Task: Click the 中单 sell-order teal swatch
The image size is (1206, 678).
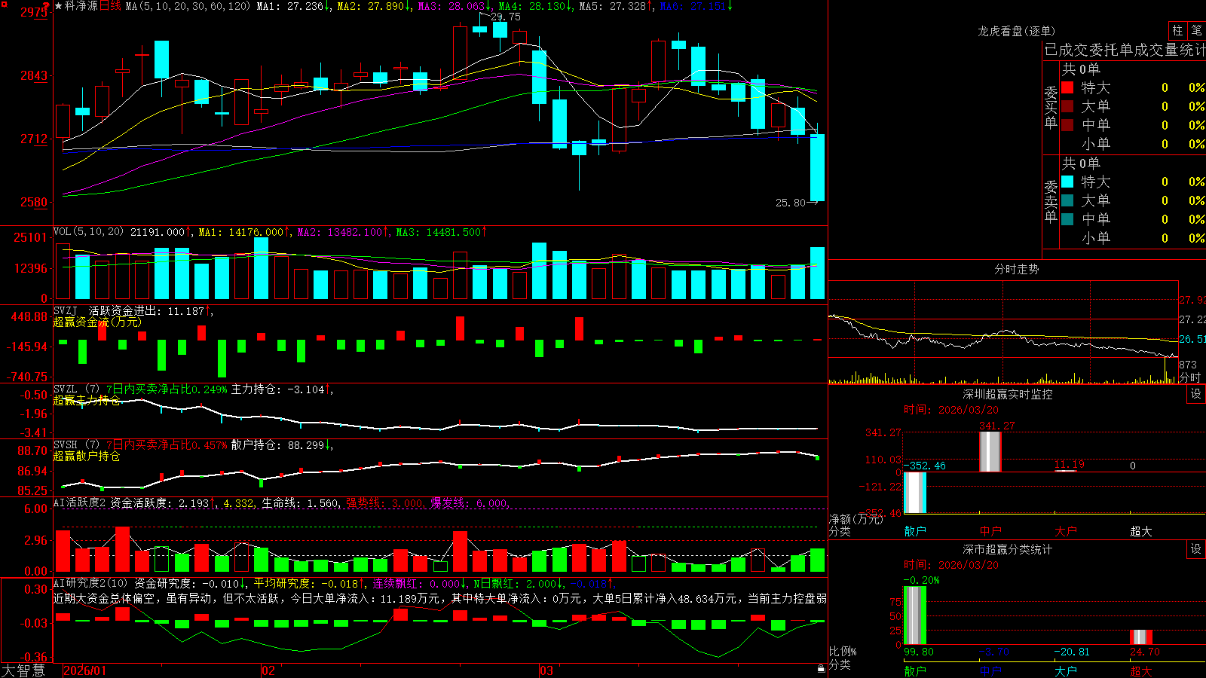Action: [x=1067, y=219]
